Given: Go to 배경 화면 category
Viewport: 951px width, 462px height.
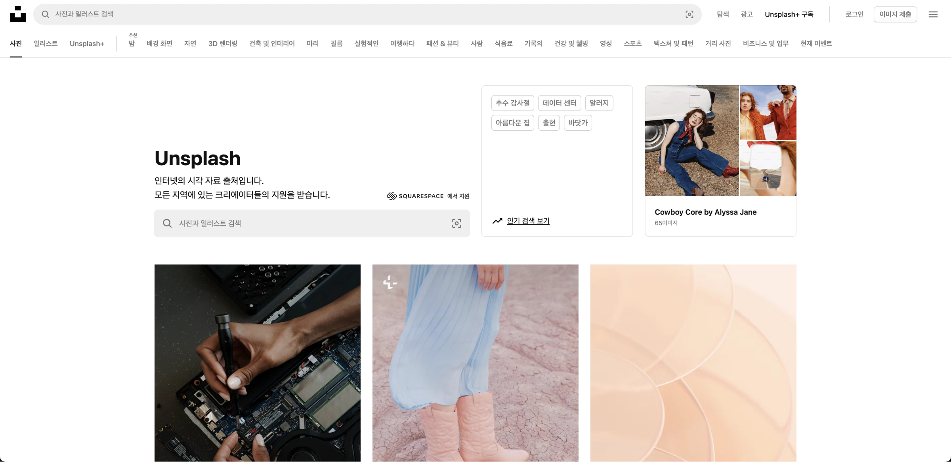Looking at the screenshot, I should point(159,44).
